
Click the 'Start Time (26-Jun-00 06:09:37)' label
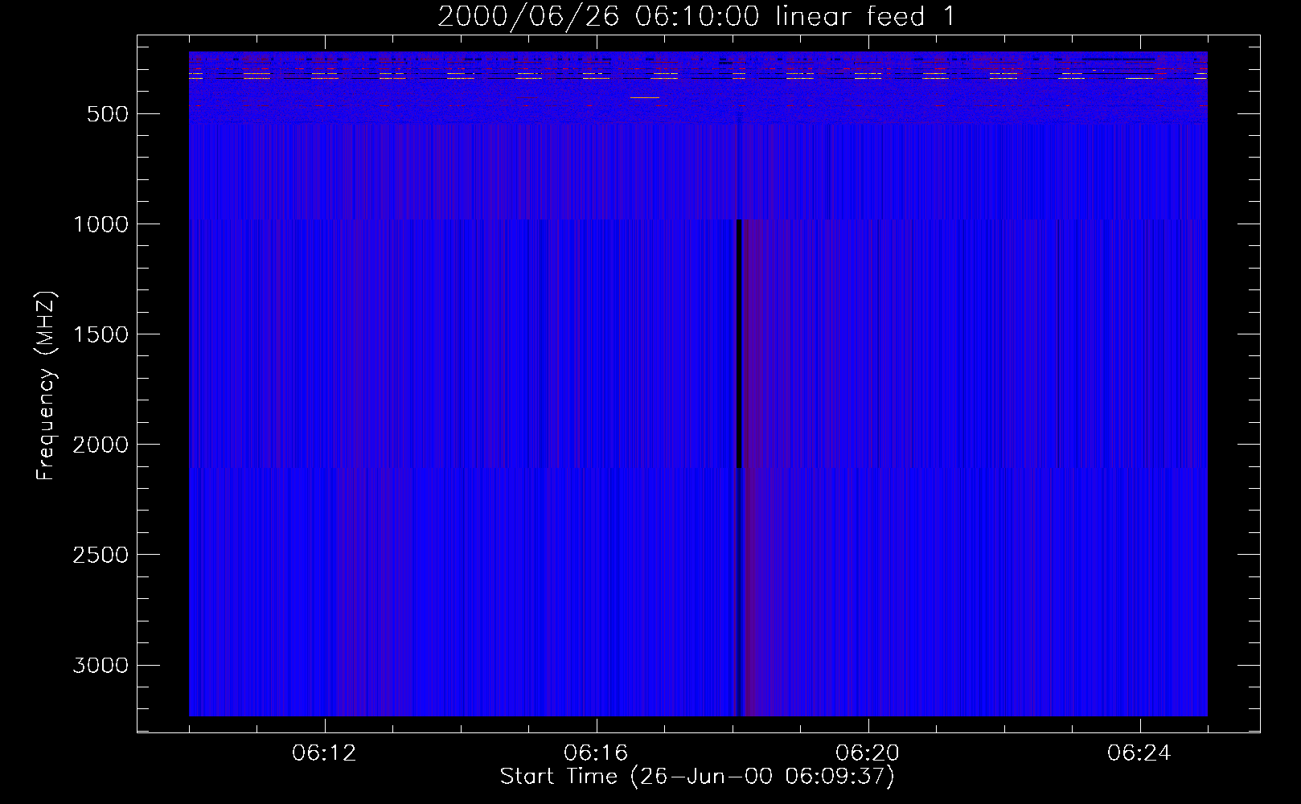(696, 777)
